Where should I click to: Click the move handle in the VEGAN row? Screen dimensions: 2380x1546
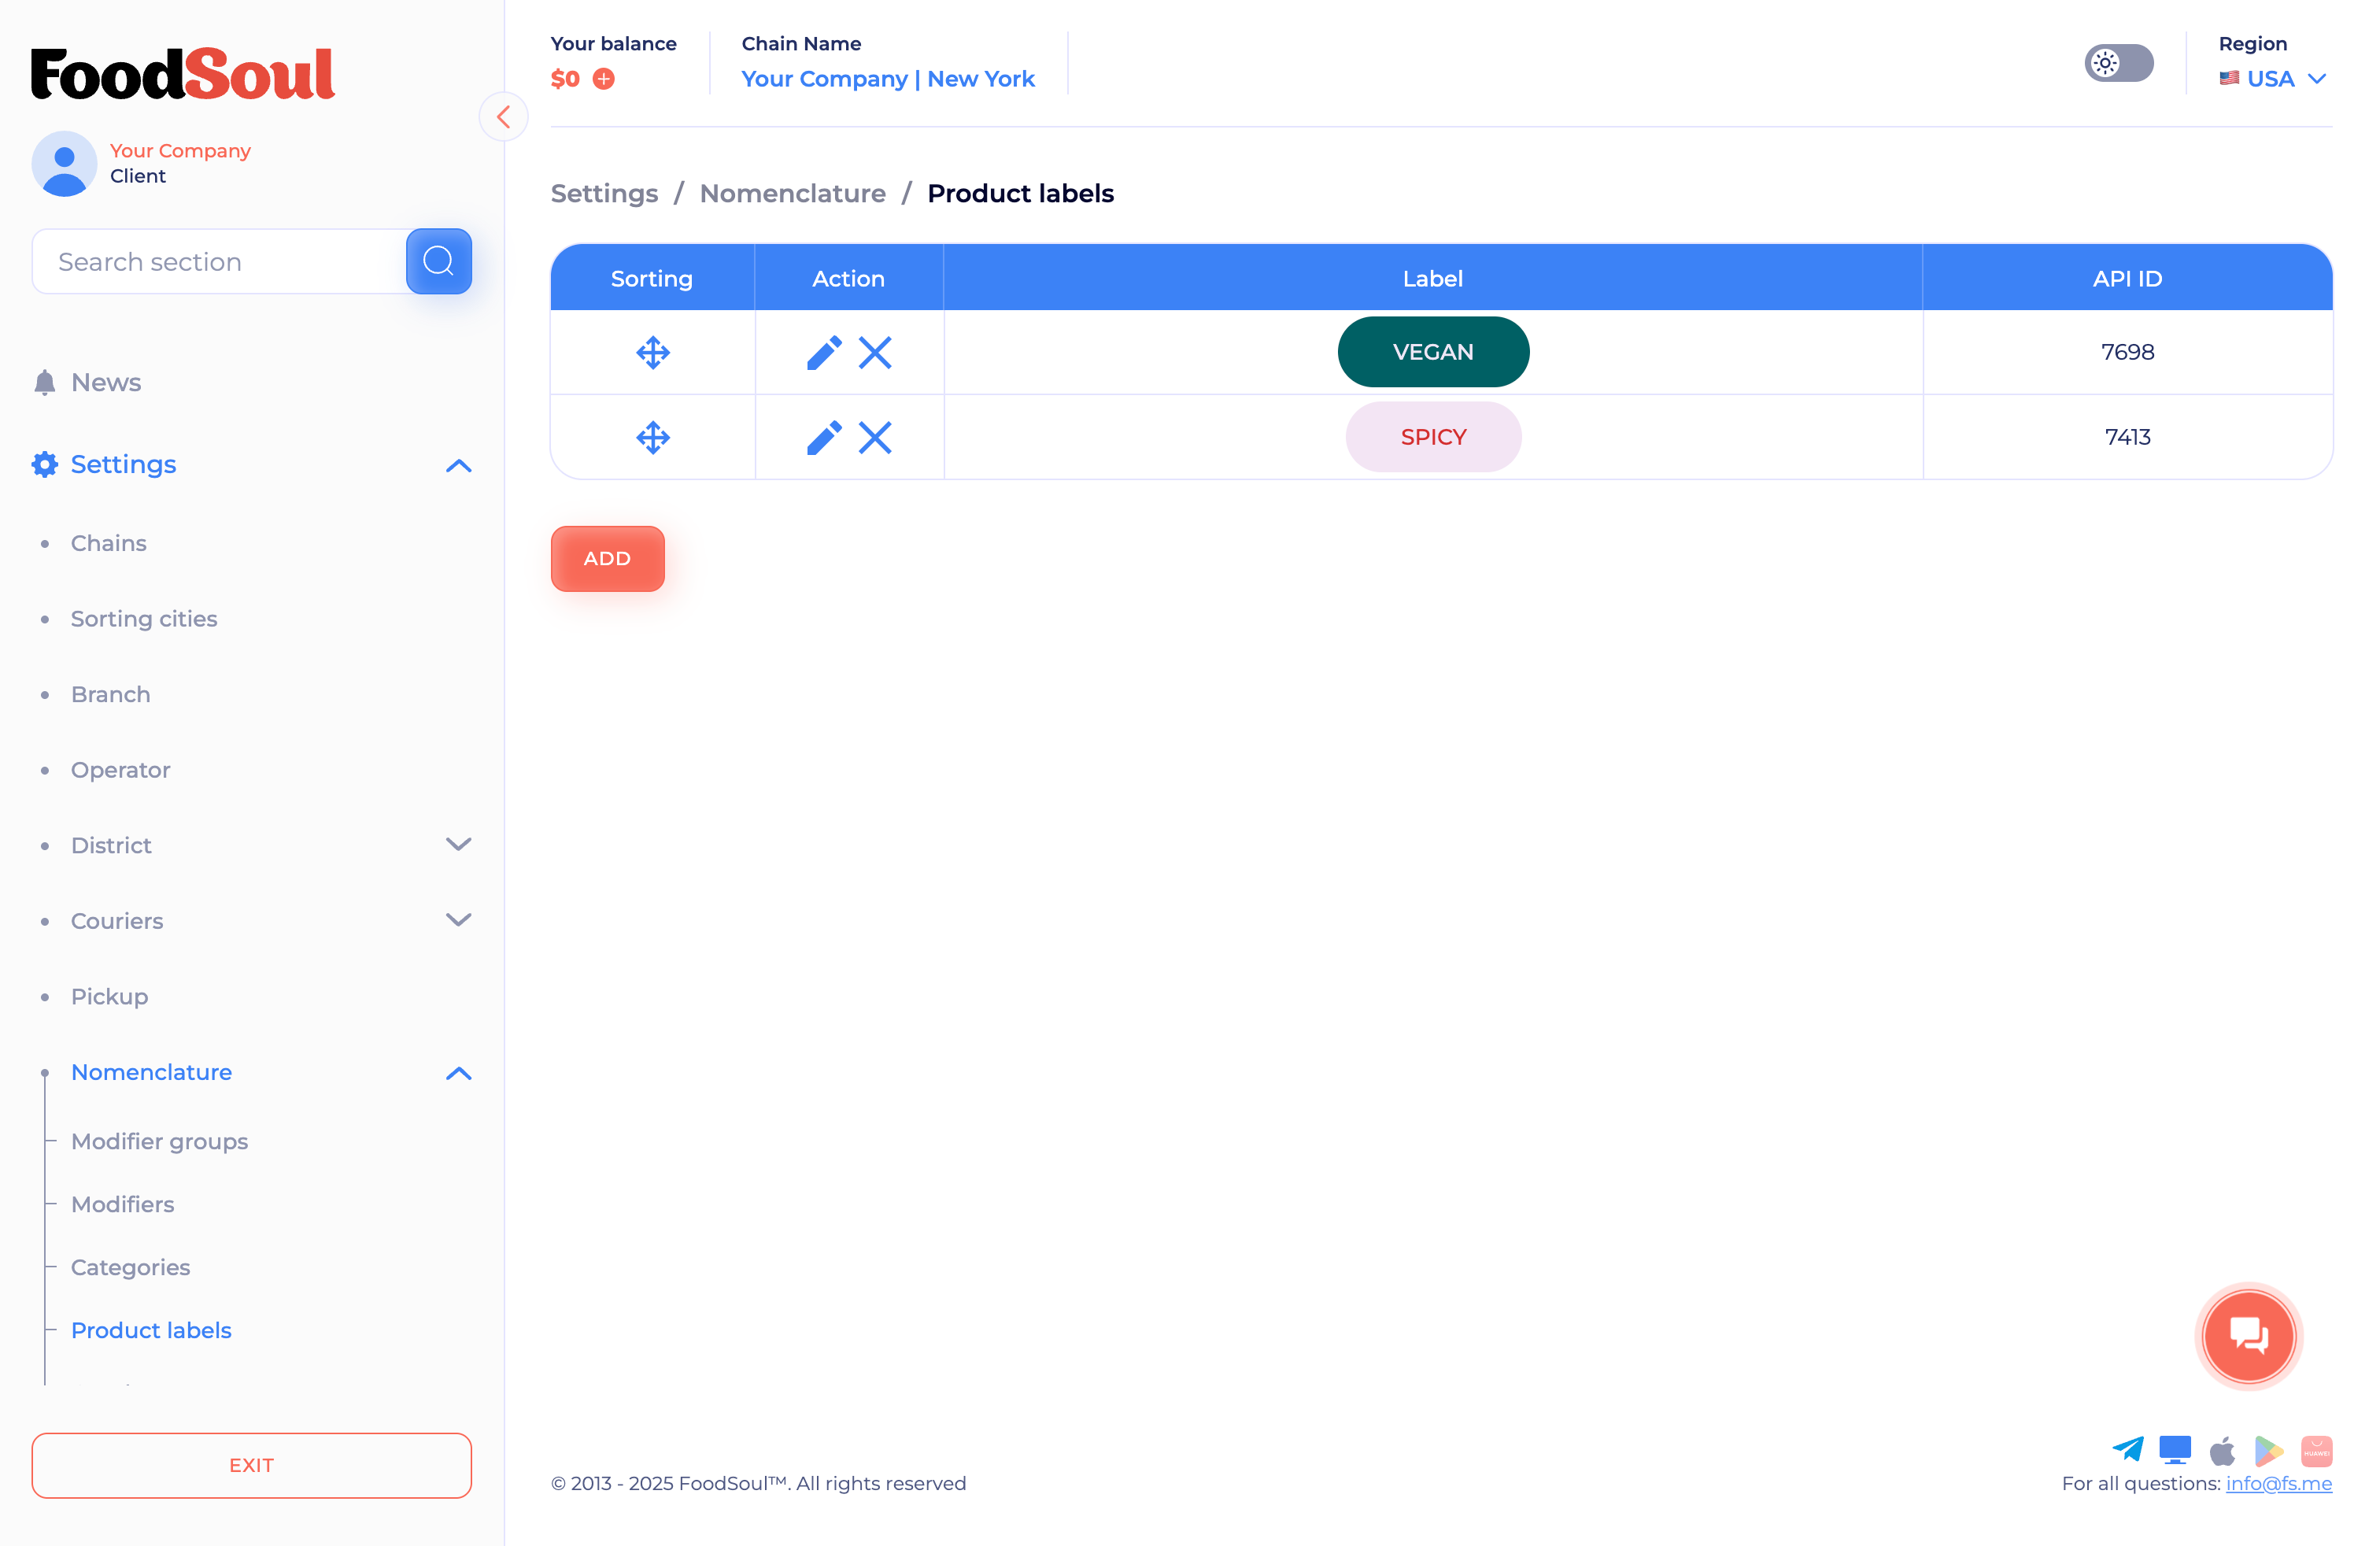pyautogui.click(x=652, y=352)
